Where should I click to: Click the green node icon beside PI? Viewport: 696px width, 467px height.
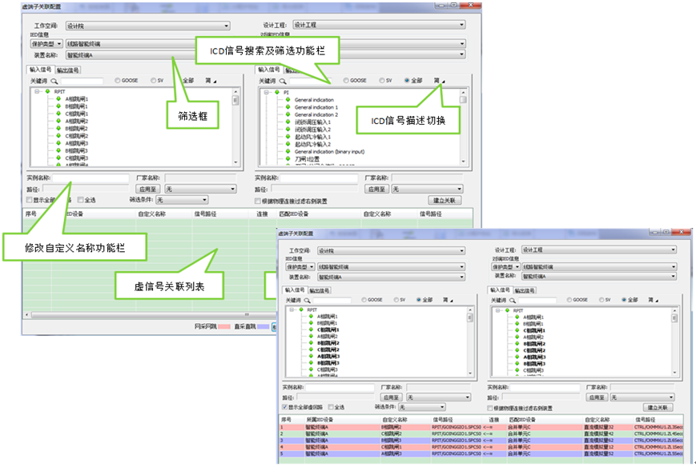[276, 92]
